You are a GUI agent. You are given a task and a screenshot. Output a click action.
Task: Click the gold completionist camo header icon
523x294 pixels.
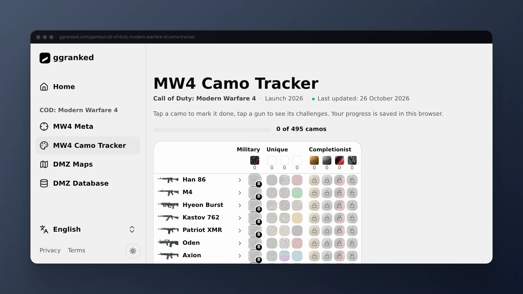[314, 160]
